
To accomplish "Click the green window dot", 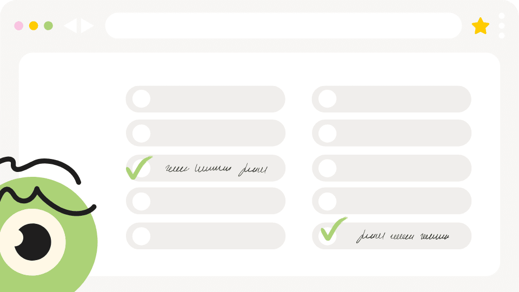I will 48,25.
